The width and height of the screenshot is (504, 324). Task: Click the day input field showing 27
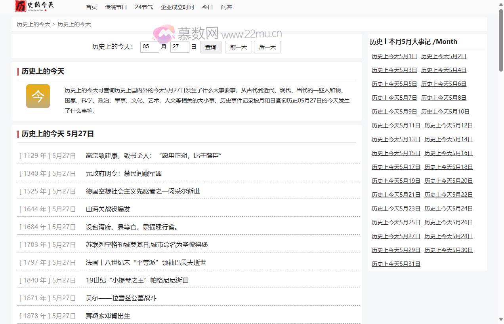point(179,47)
